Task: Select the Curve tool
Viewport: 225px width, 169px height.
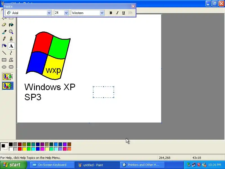Action: pos(11,53)
